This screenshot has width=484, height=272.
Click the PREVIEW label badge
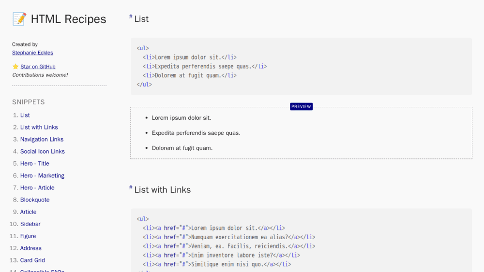[x=301, y=107]
